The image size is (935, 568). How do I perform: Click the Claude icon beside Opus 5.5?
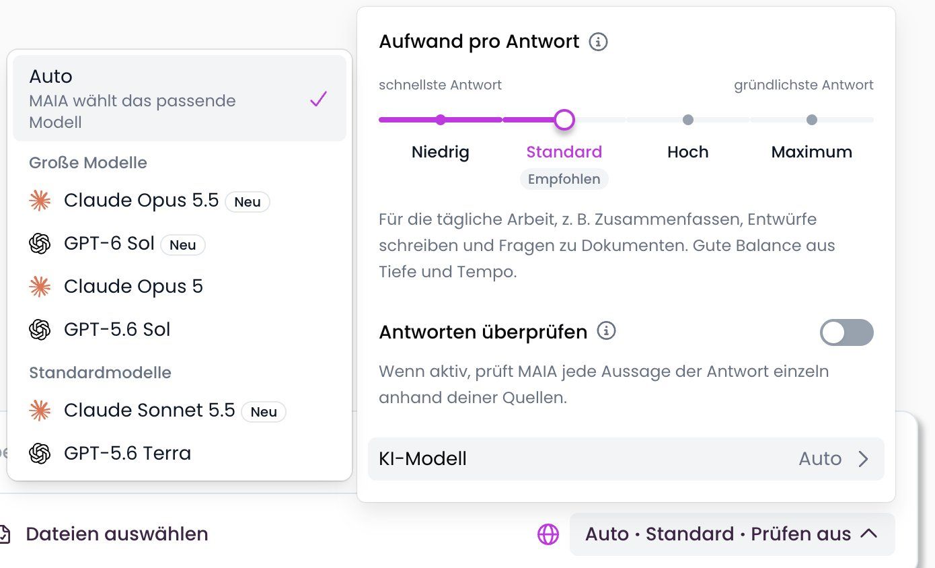pos(40,201)
